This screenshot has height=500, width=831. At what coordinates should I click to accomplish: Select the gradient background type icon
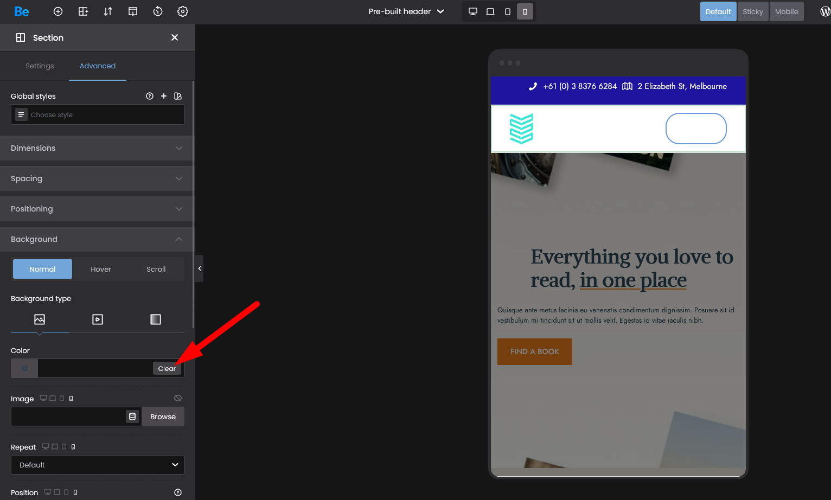coord(156,319)
